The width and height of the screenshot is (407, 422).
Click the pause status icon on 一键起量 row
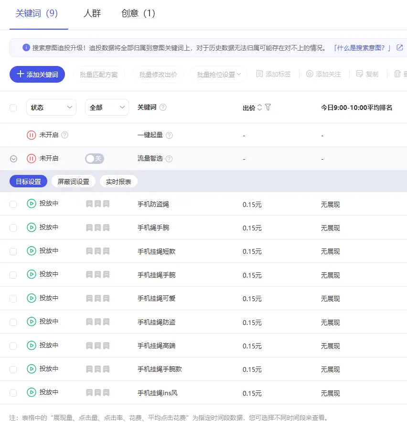pos(31,134)
